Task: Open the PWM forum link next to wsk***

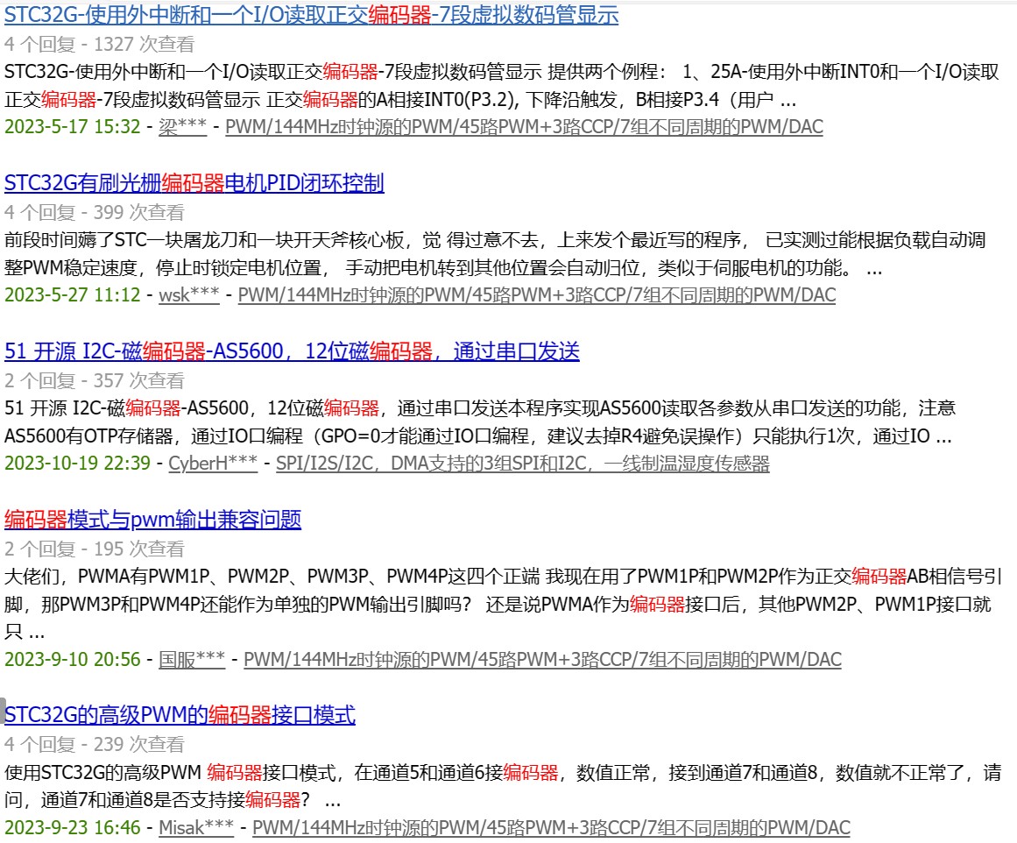Action: point(536,294)
